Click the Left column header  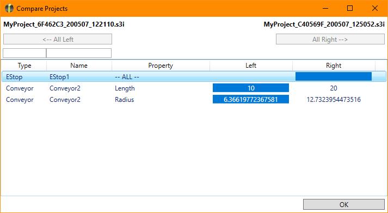[251, 66]
